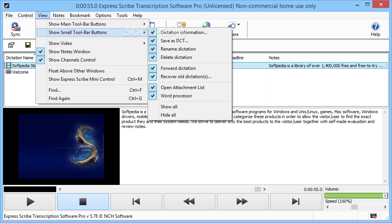Click the Sync toolbar icon
This screenshot has height=223, width=392.
[x=15, y=26]
